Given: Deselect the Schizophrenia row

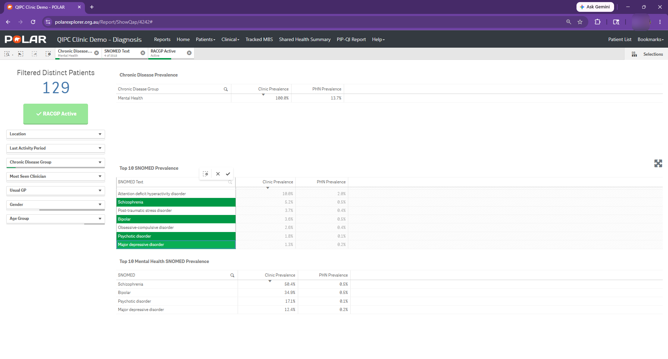Looking at the screenshot, I should click(176, 202).
